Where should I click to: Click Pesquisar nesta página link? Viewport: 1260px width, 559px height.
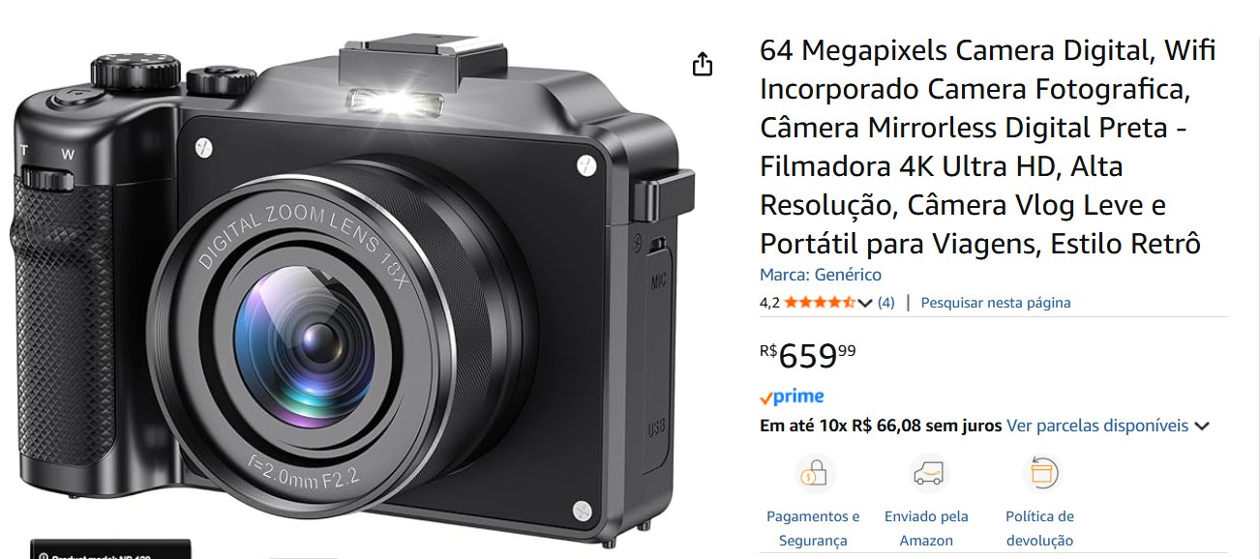pos(996,303)
